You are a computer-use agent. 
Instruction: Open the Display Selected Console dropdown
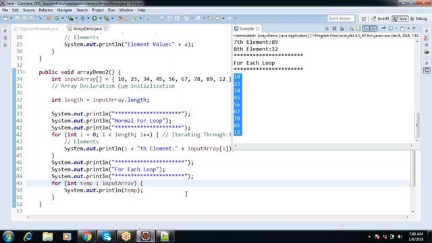click(x=396, y=28)
